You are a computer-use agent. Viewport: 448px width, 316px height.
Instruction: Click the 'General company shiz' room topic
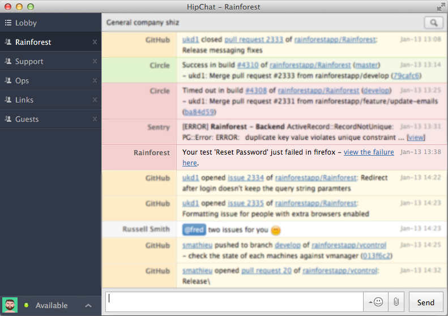pos(143,23)
